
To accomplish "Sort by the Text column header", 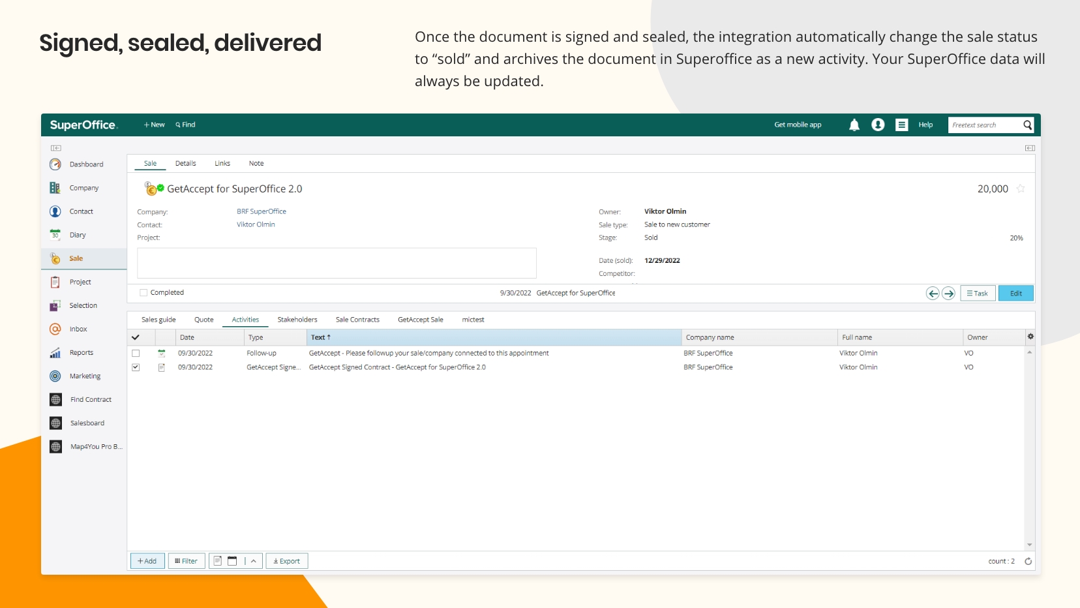I will 494,337.
